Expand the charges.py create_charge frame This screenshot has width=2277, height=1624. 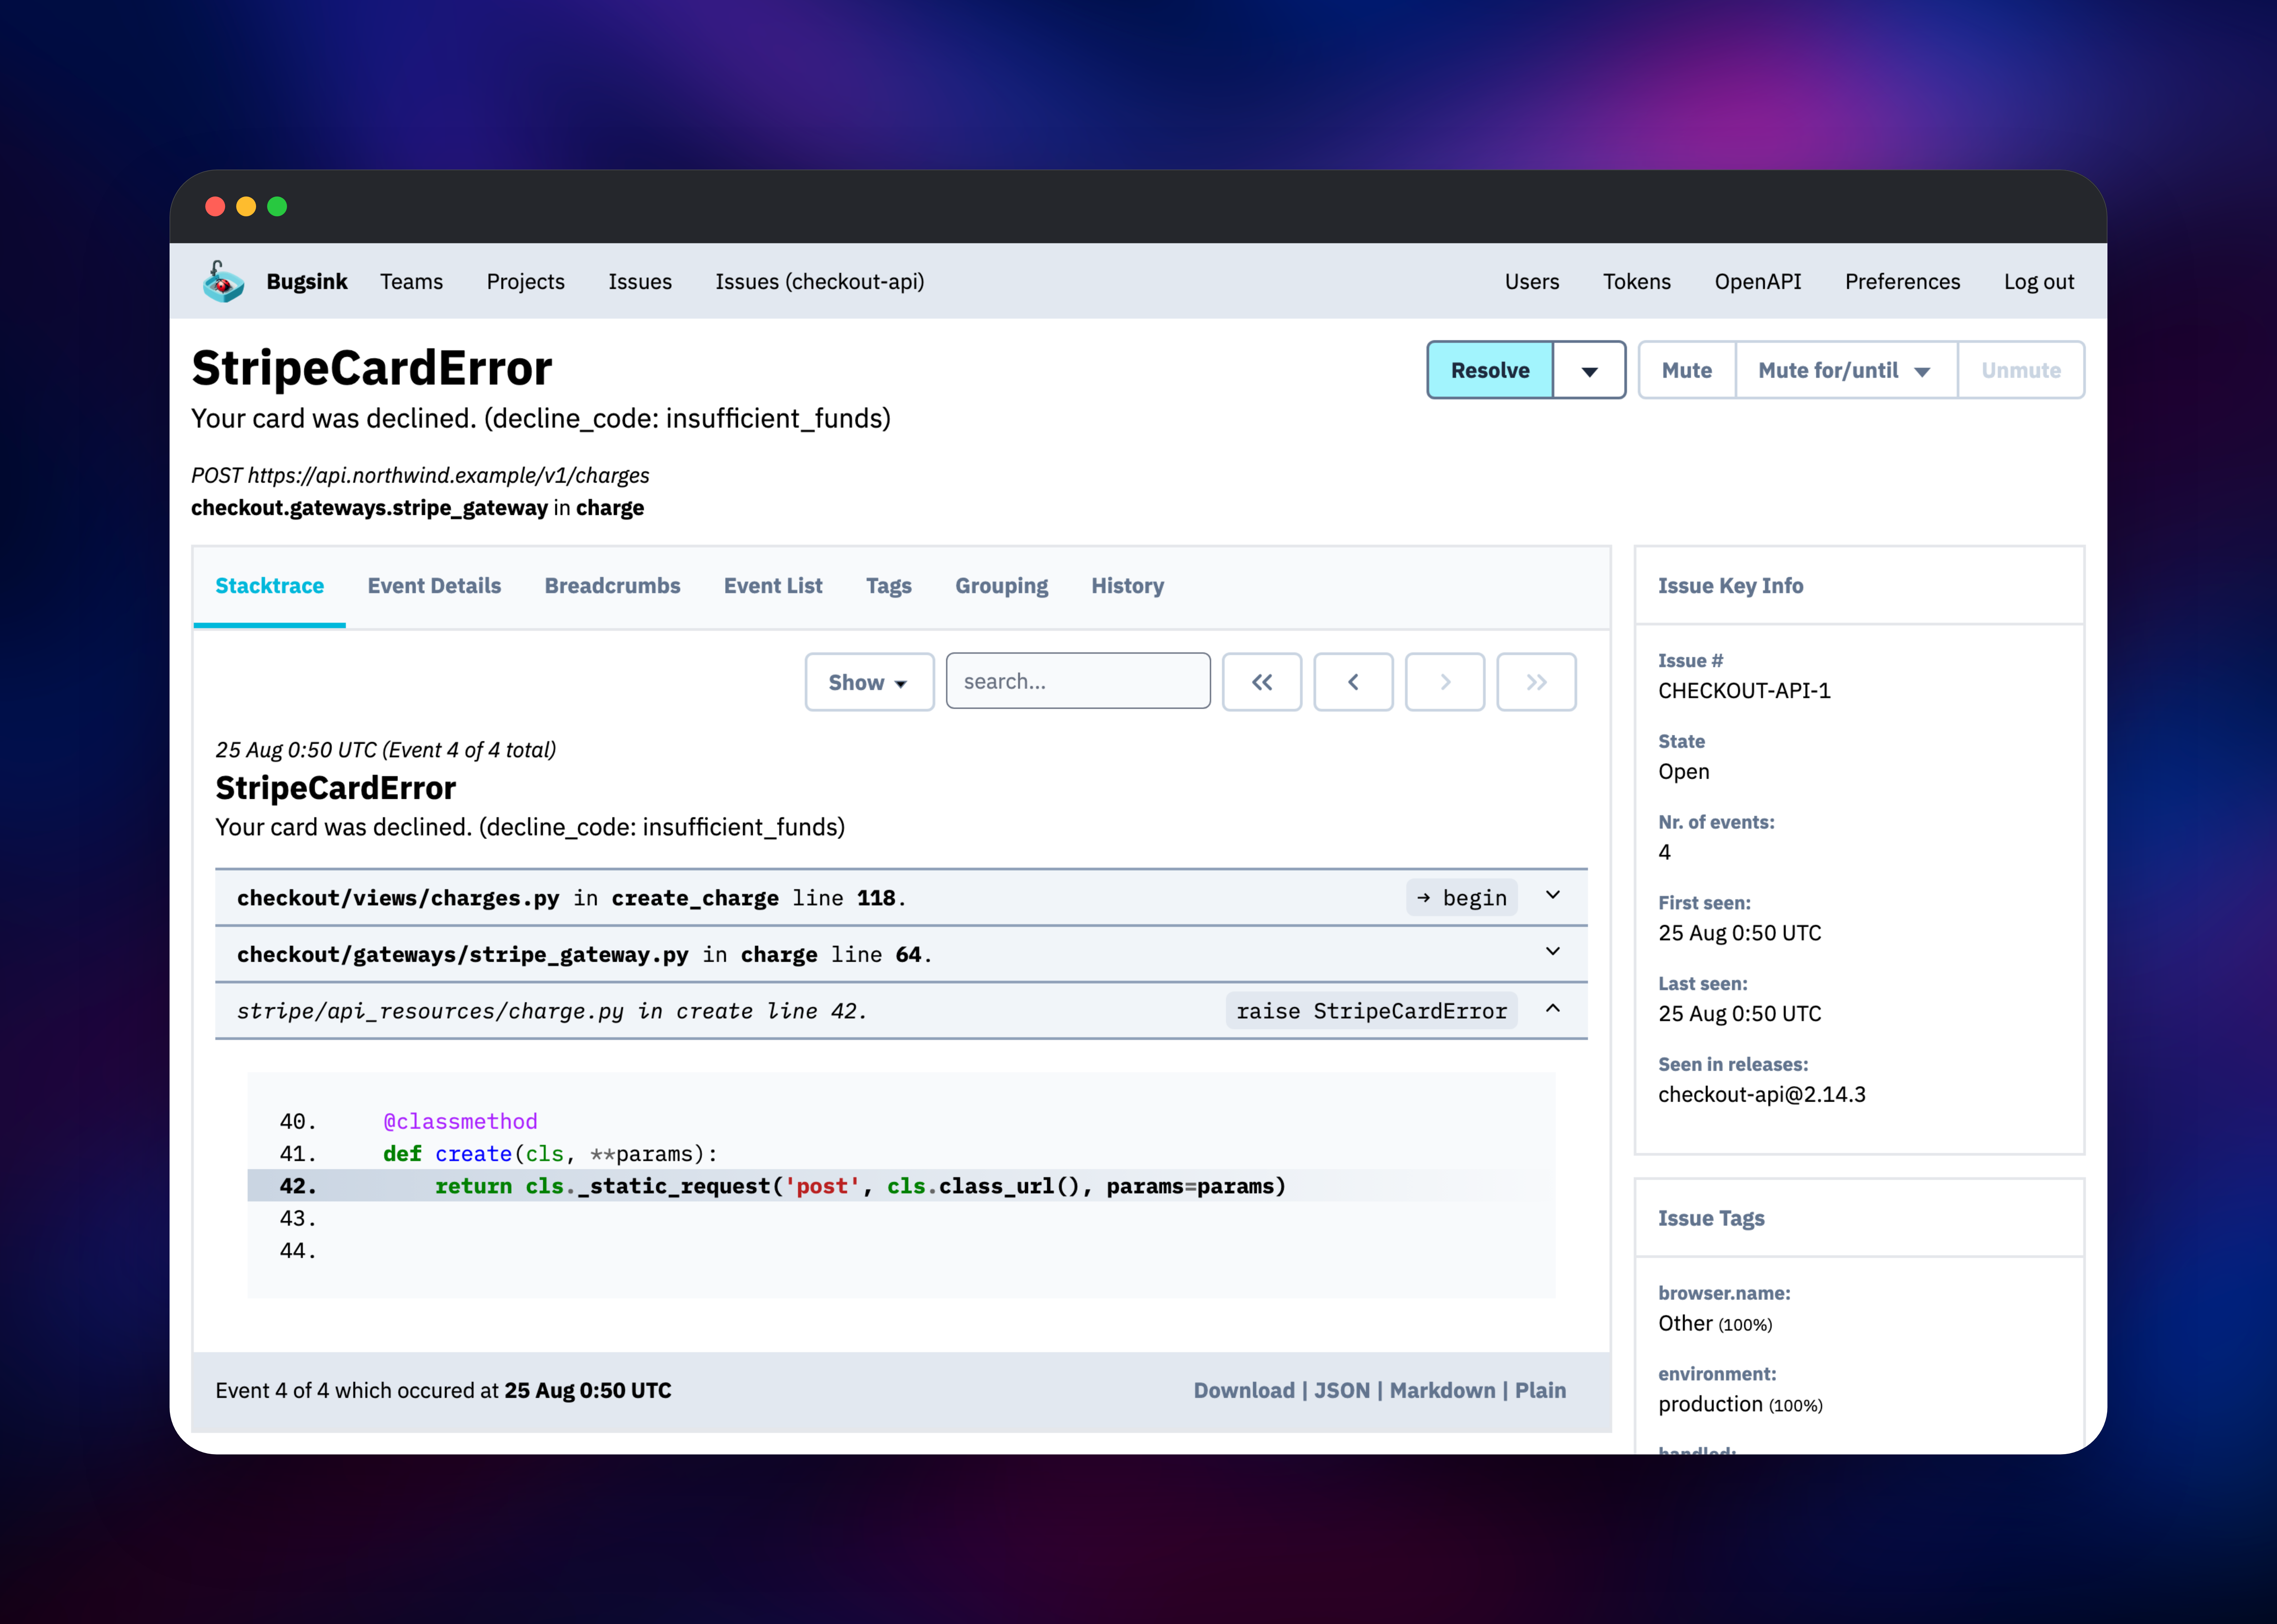point(1553,895)
